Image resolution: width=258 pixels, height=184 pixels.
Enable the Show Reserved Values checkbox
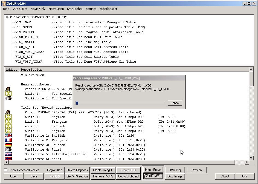coord(5,170)
